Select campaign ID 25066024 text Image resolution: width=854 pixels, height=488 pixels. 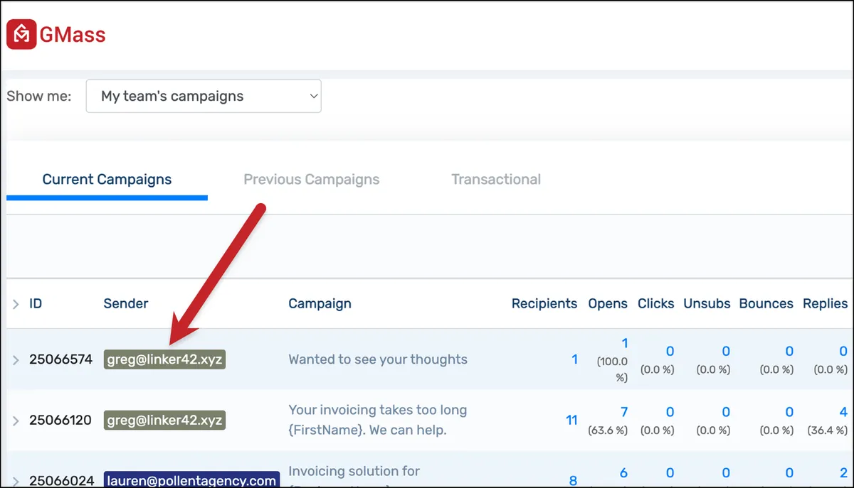(61, 481)
